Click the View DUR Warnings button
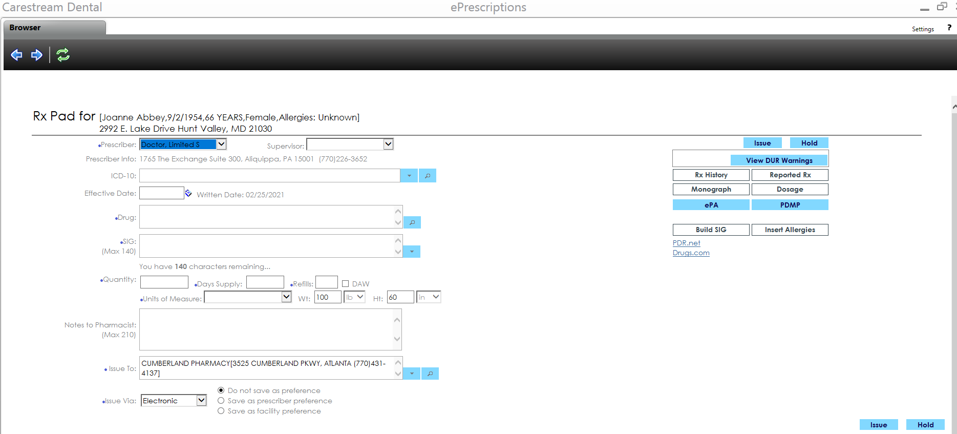Image resolution: width=957 pixels, height=434 pixels. 779,160
